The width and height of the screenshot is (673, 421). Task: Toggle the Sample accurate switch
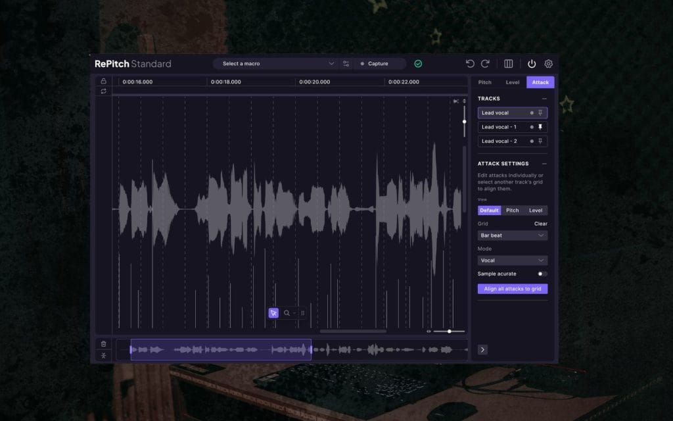(542, 274)
